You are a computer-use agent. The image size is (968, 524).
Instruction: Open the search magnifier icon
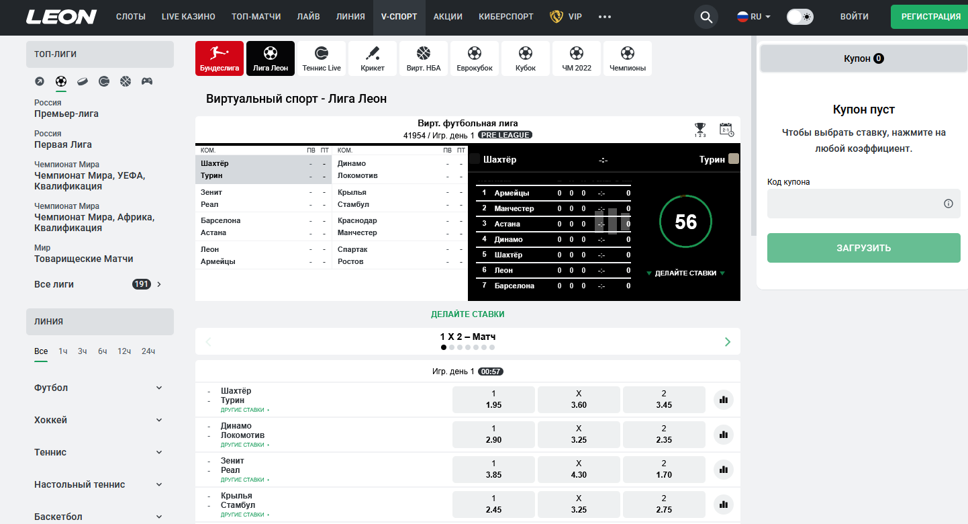click(706, 17)
